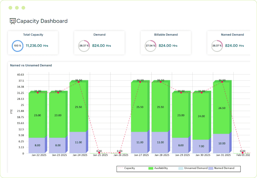Select the Jan 27 2025 green bar
The image size is (257, 178).
[140, 107]
